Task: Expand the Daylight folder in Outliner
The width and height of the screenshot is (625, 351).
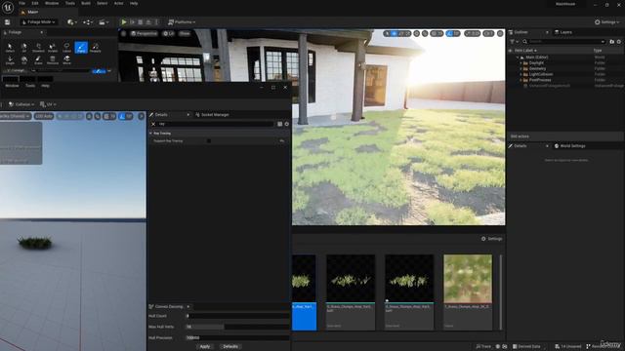Action: 521,62
